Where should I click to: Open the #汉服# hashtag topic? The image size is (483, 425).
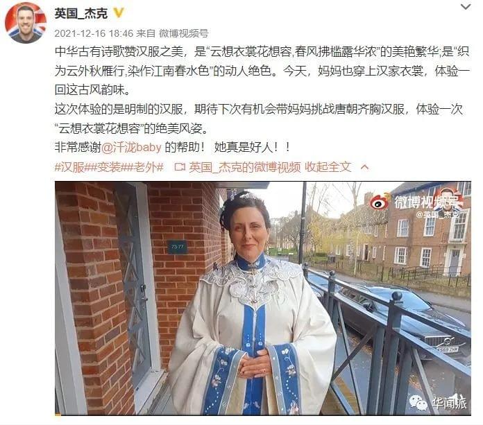pyautogui.click(x=71, y=167)
